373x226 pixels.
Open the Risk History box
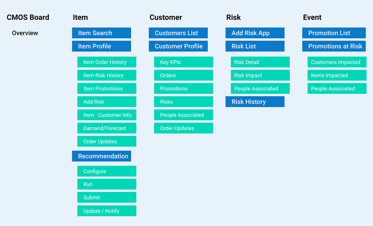pyautogui.click(x=255, y=102)
